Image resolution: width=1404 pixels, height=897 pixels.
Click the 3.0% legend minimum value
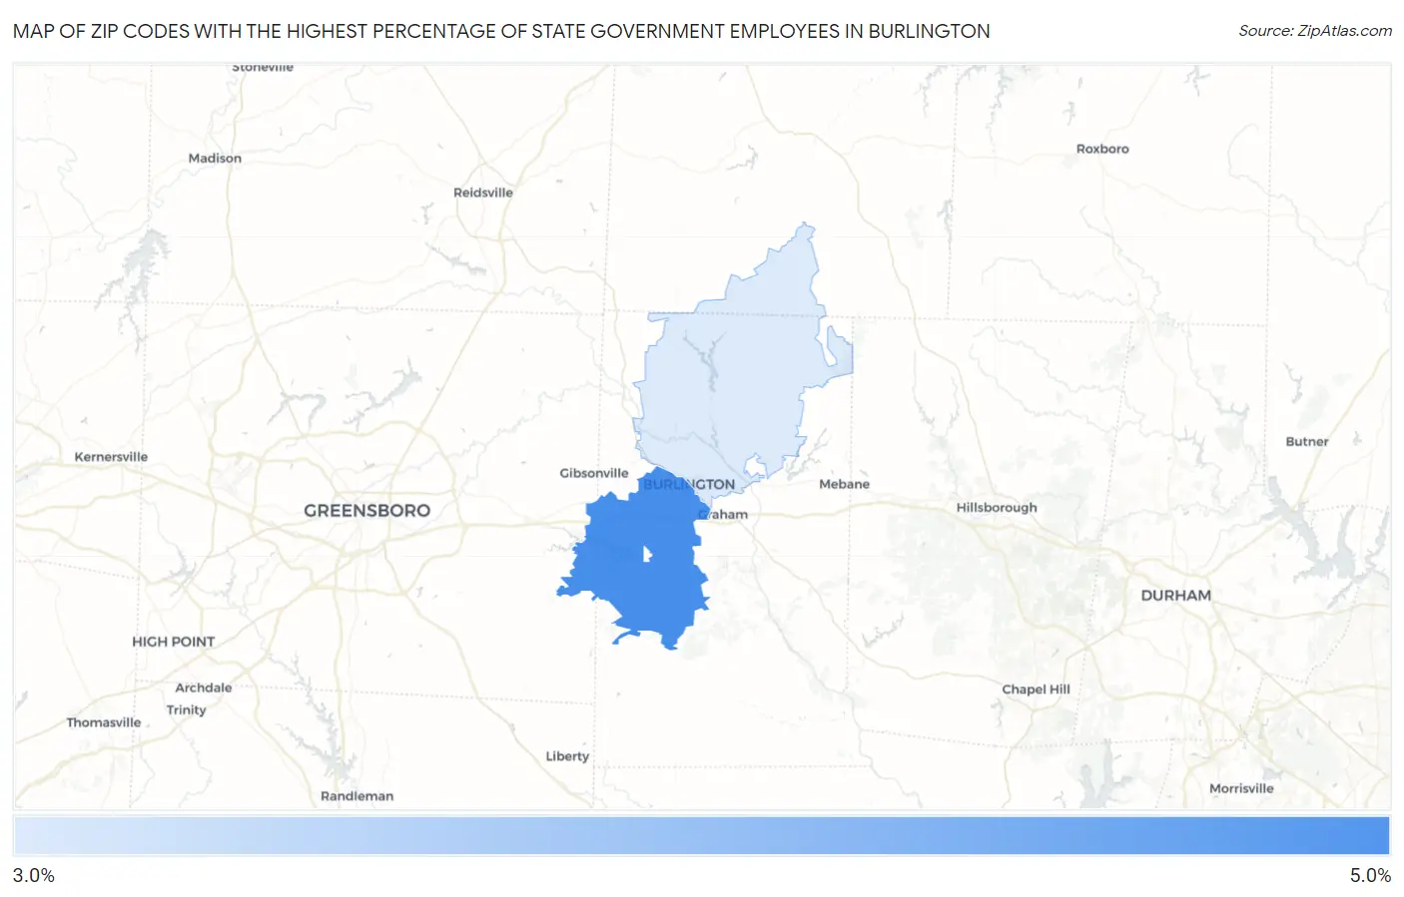click(x=34, y=875)
